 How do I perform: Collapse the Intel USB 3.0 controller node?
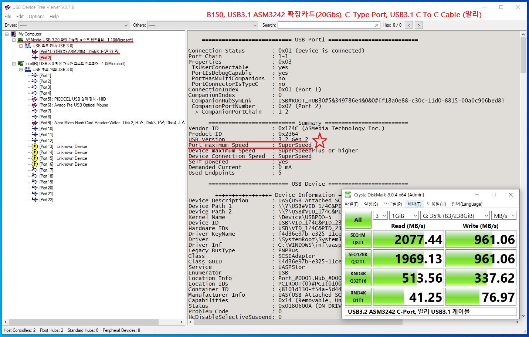[x=14, y=64]
